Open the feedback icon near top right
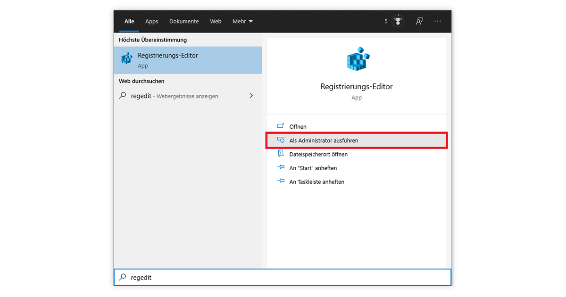This screenshot has width=566, height=297. (419, 21)
